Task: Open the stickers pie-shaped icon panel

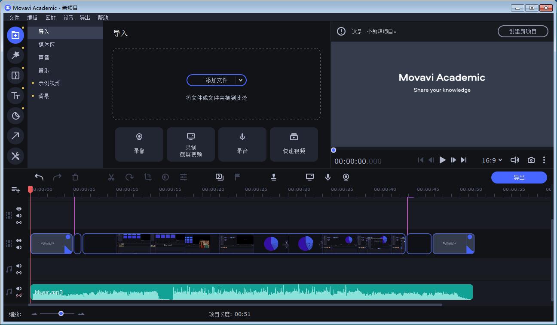Action: click(x=15, y=116)
